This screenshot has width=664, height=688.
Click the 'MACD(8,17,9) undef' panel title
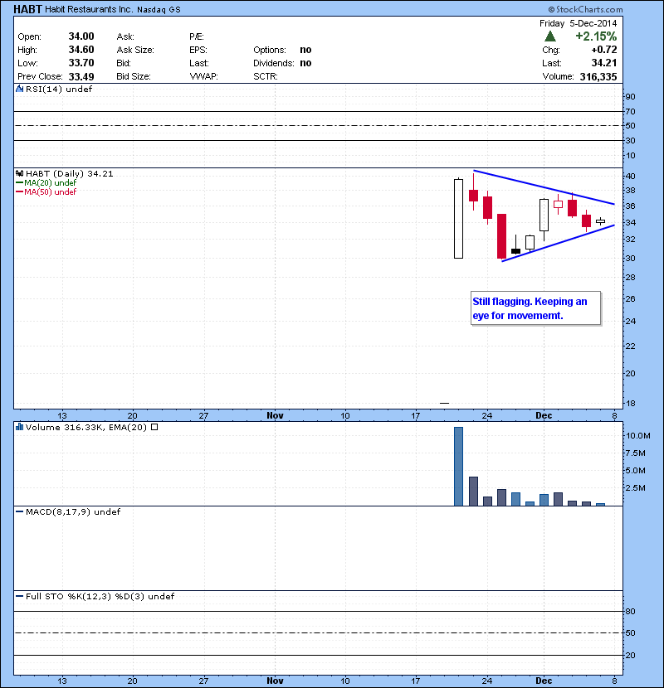click(x=73, y=511)
